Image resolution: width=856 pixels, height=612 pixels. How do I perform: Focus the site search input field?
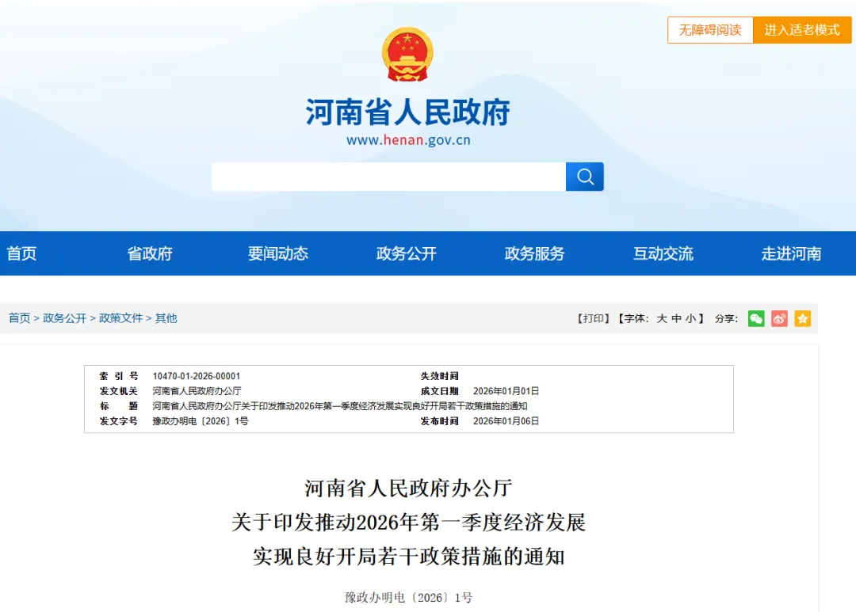388,177
